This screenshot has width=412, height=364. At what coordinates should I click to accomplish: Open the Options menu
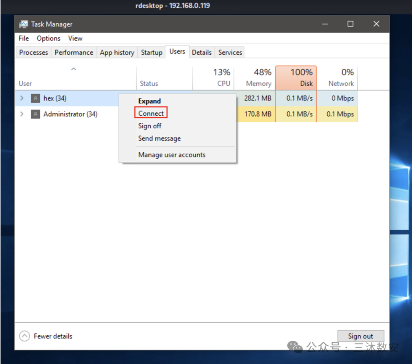click(48, 39)
